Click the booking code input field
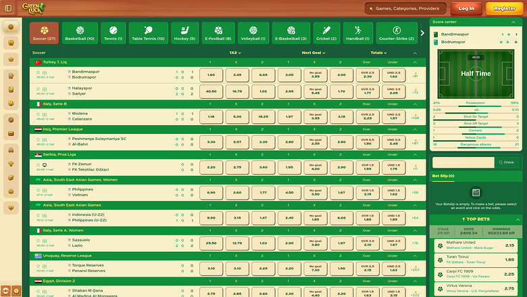527x297 pixels. coord(463,162)
